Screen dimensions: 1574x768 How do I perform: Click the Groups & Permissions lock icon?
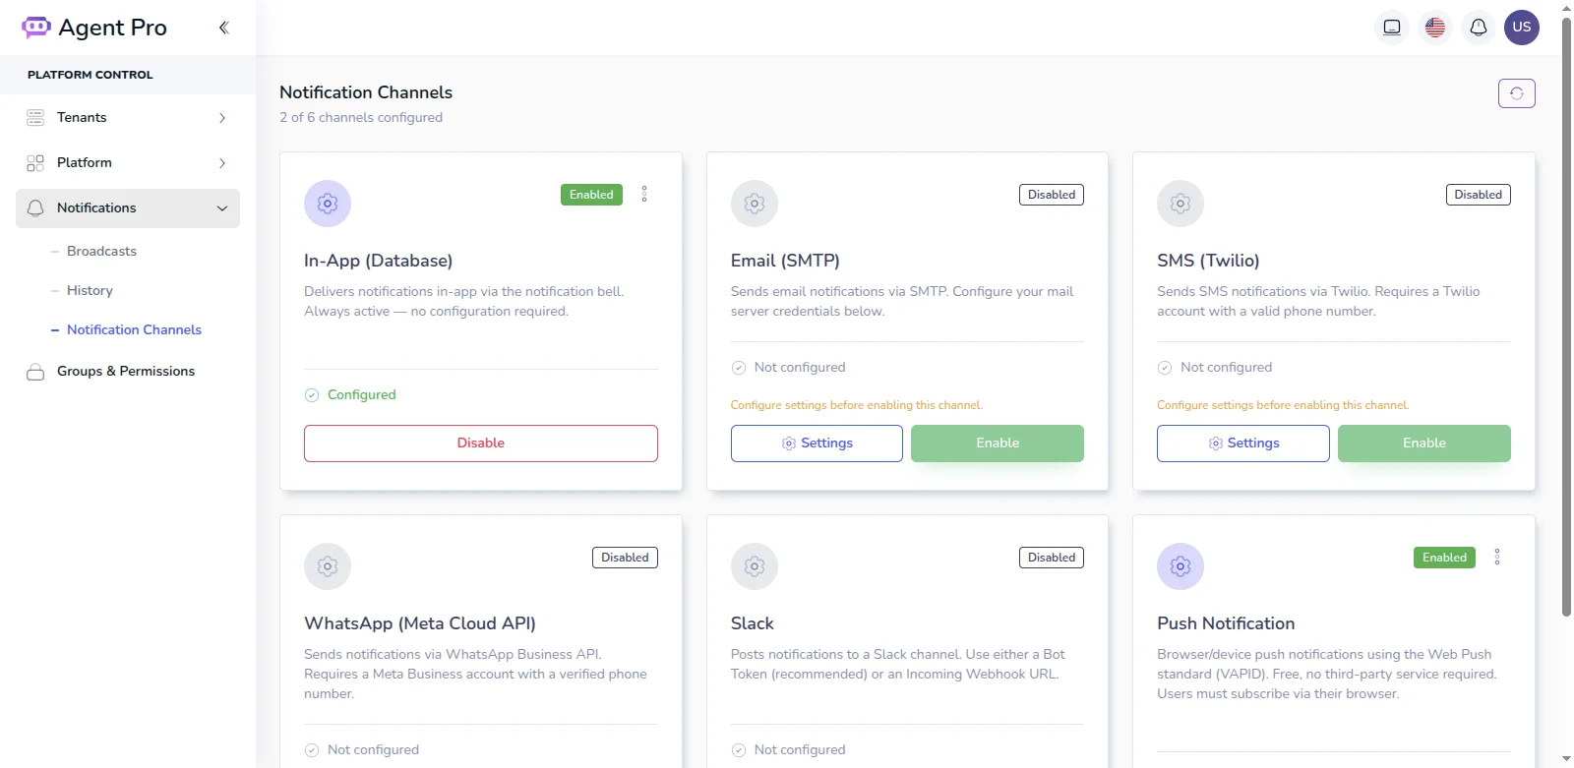[x=35, y=372]
